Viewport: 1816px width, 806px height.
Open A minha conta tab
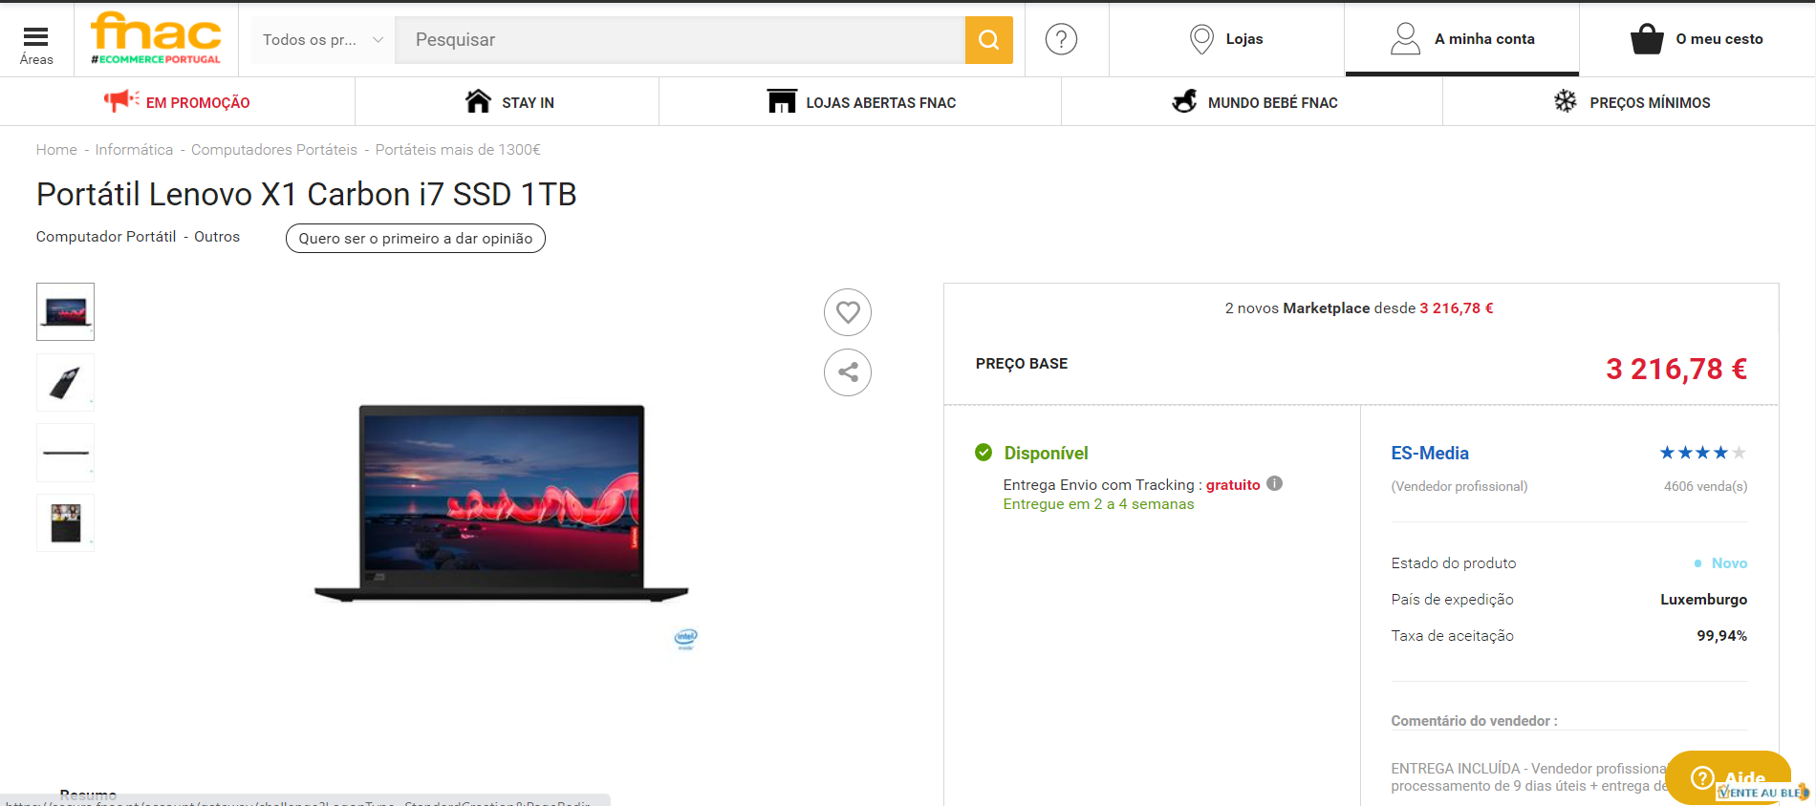tap(1461, 39)
